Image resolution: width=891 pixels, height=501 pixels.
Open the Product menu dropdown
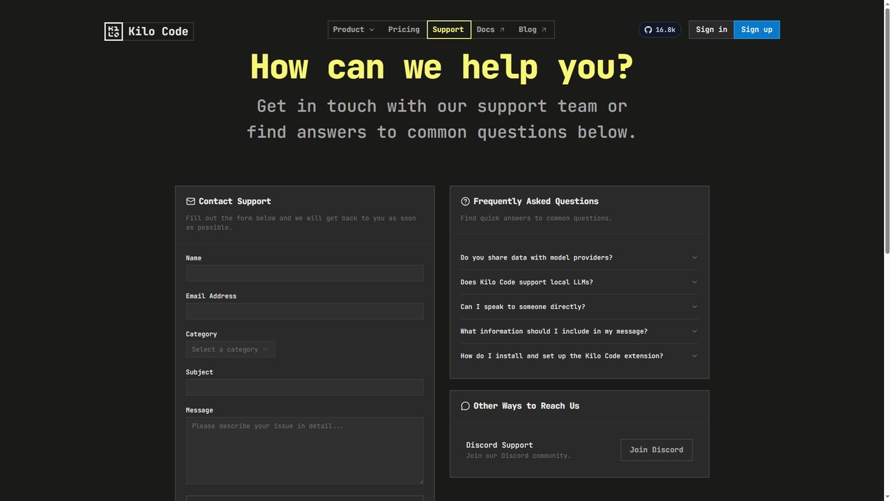(354, 30)
